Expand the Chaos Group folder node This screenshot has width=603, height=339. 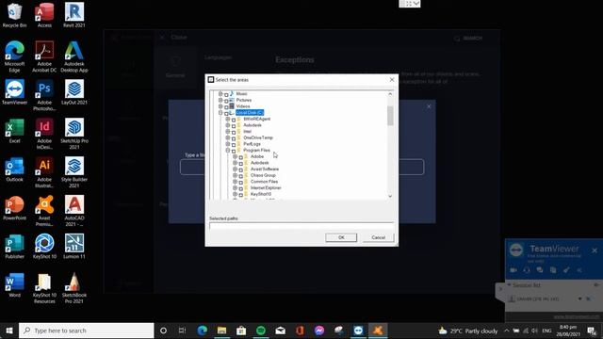235,175
